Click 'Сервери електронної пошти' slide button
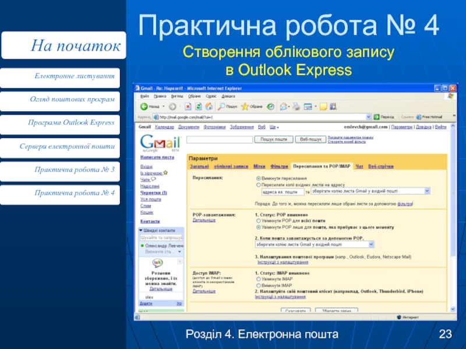The height and width of the screenshot is (349, 466). click(60, 148)
